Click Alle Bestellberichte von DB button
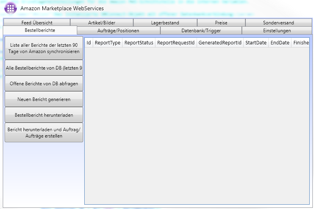This screenshot has height=209, width=314. tap(44, 68)
